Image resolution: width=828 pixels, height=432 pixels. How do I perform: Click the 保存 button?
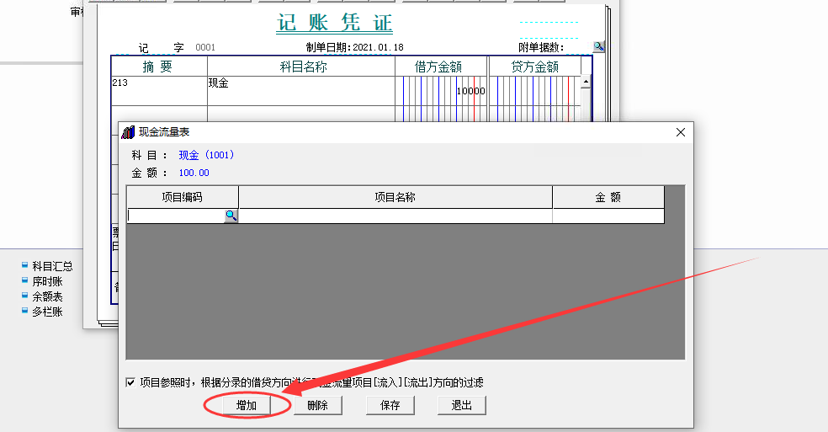[390, 406]
